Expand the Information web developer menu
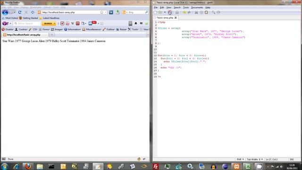 point(73,29)
